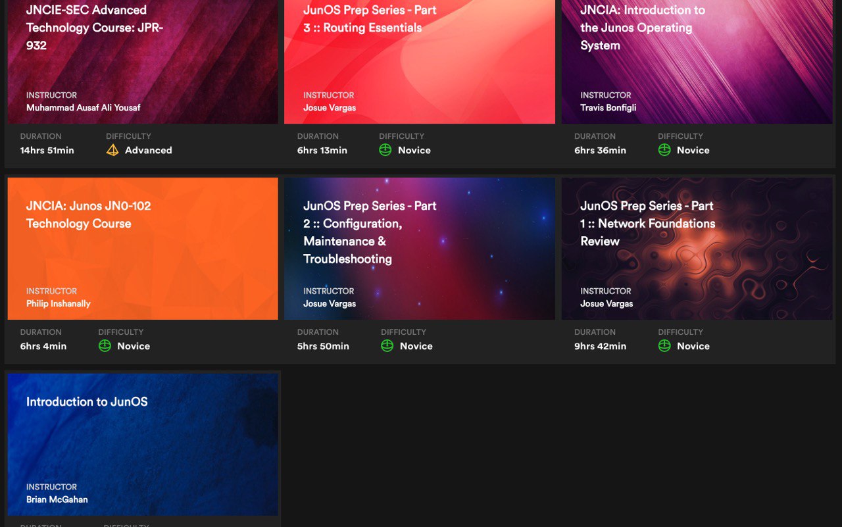Open JNCIA Junos JN0-102 Technology Course title
Viewport: 842px width, 527px height.
89,214
